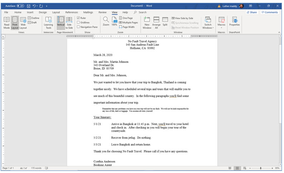Enable View Side by Side
This screenshot has height=173, width=284.
tap(182, 18)
